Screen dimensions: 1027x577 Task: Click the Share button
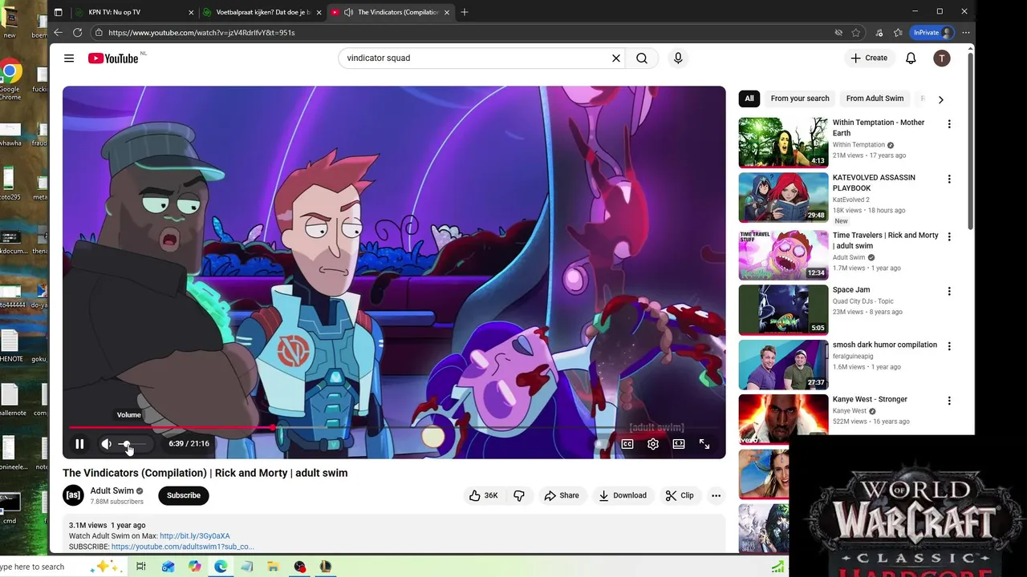[x=562, y=495]
